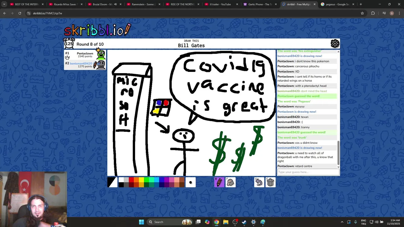Click the alarm clock round timer

(69, 44)
